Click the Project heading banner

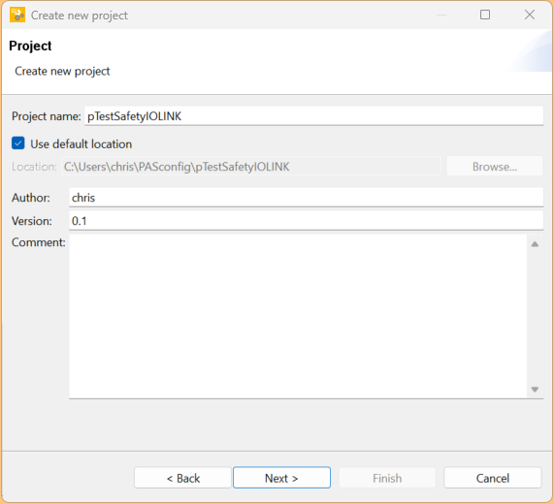[277, 61]
